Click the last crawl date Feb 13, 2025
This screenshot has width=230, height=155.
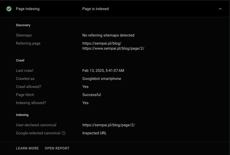tap(103, 71)
